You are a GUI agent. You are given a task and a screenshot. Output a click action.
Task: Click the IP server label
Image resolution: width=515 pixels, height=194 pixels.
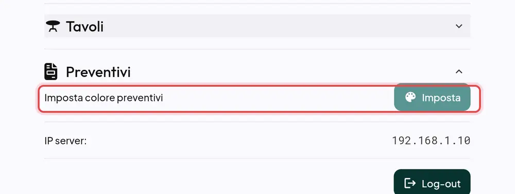pyautogui.click(x=65, y=141)
